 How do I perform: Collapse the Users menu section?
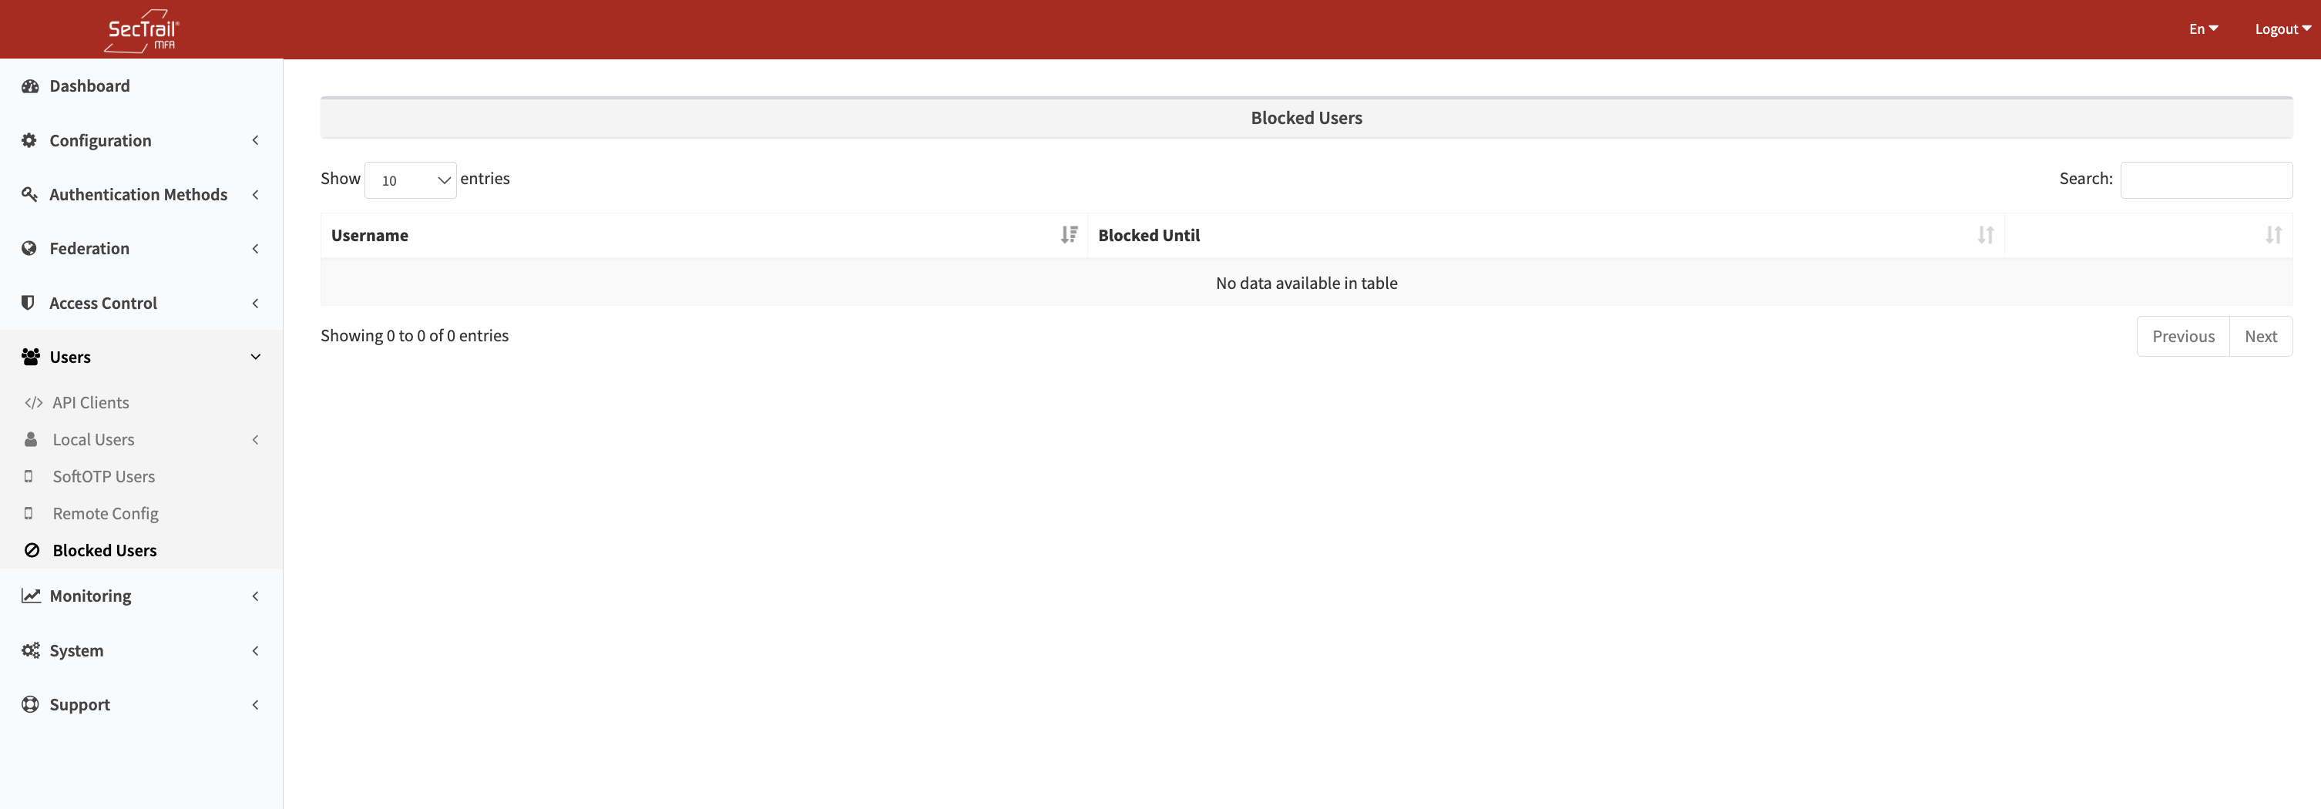(140, 357)
